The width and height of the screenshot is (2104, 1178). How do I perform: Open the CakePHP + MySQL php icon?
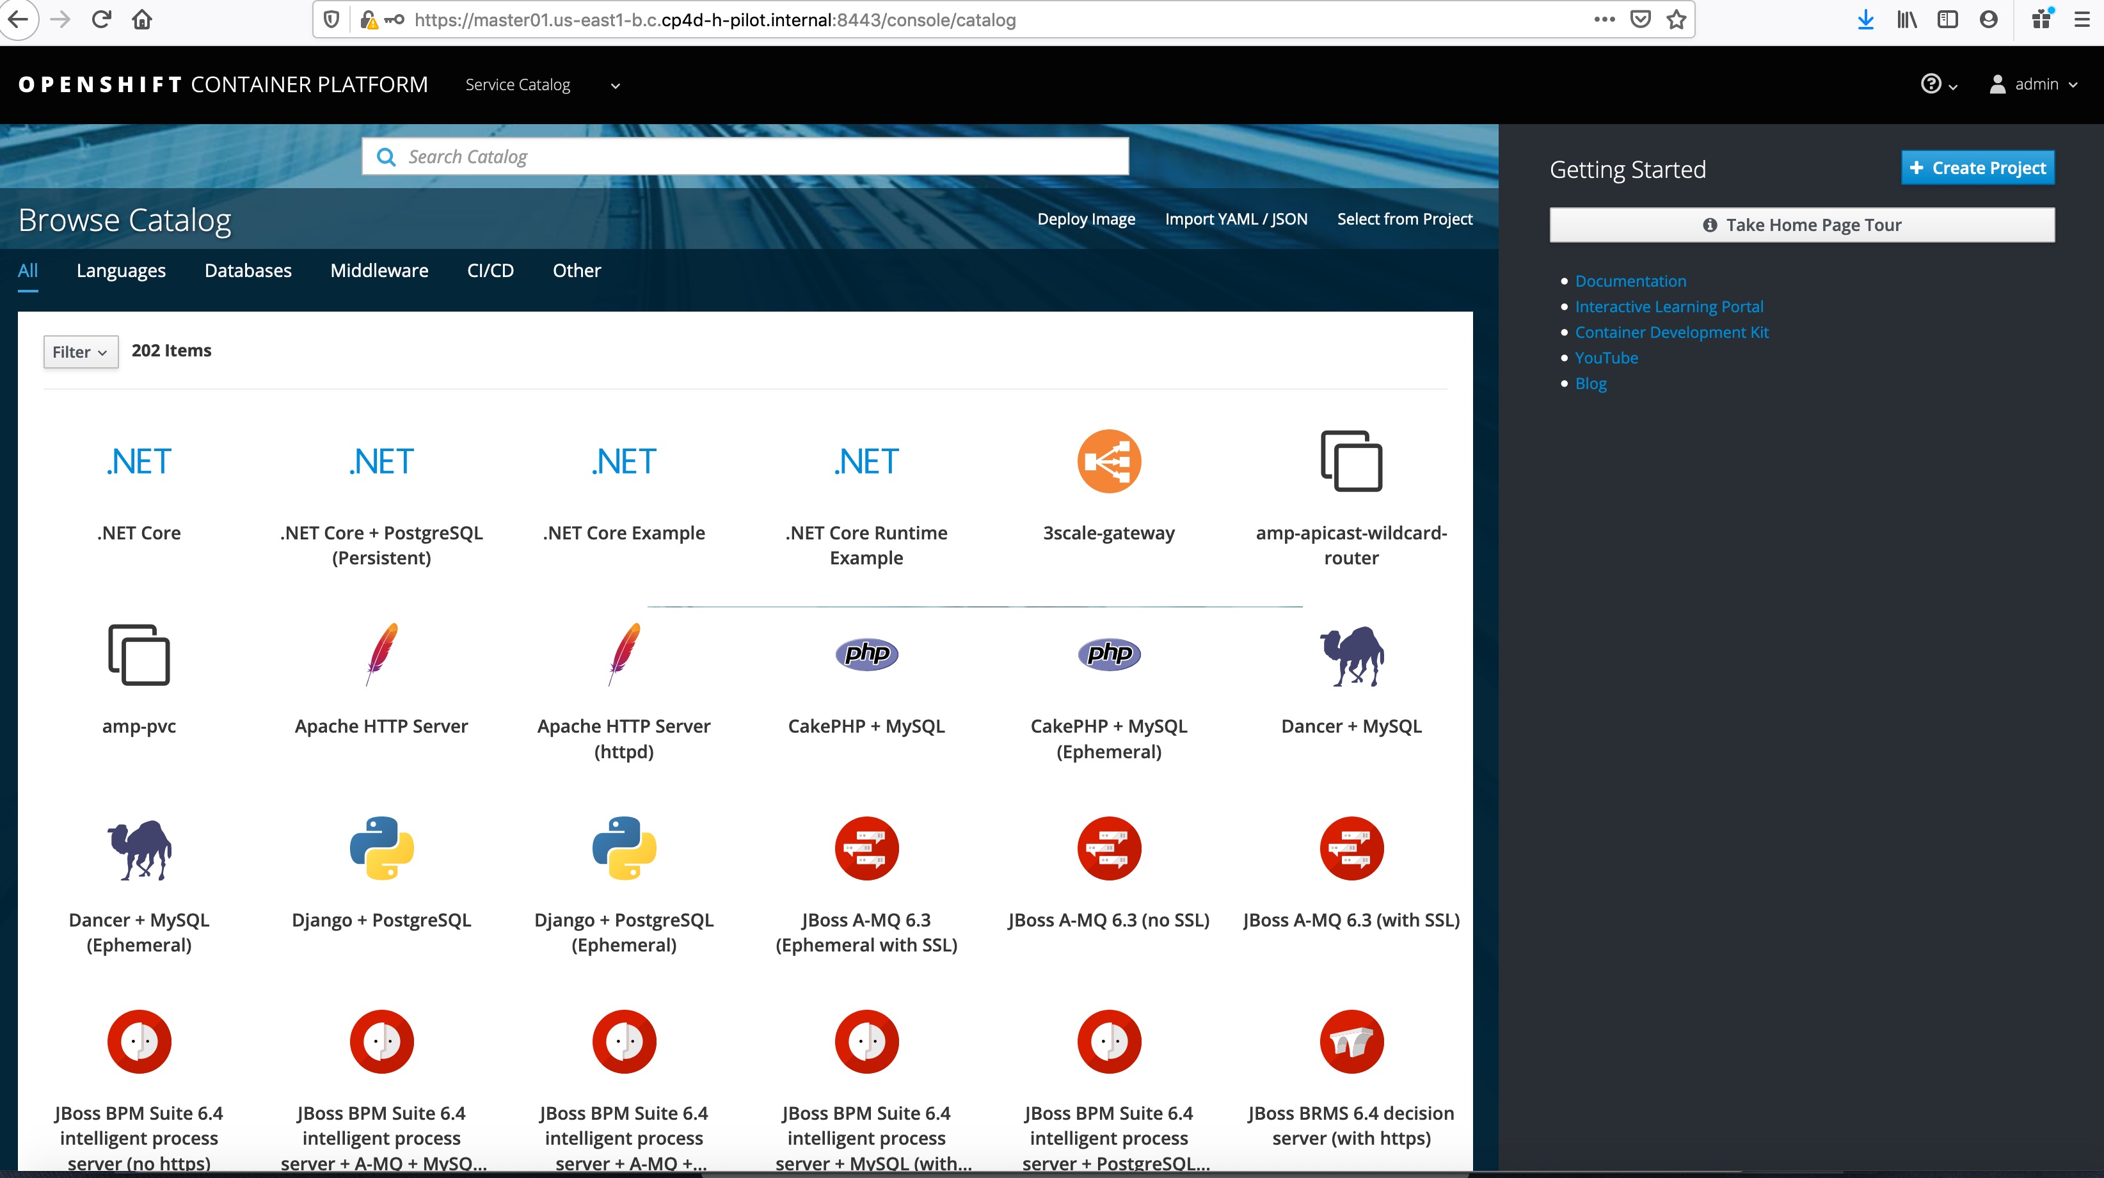(866, 655)
